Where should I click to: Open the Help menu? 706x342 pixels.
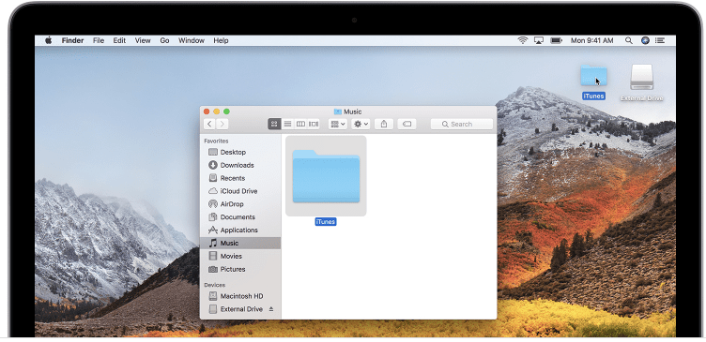221,40
